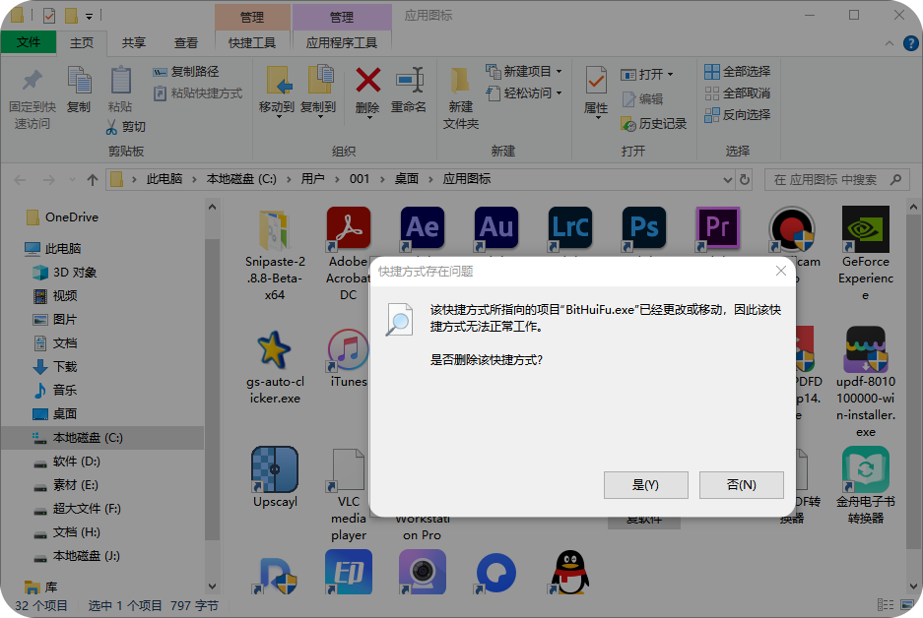This screenshot has width=923, height=618.
Task: Select the After Effects Ae icon
Action: point(422,228)
